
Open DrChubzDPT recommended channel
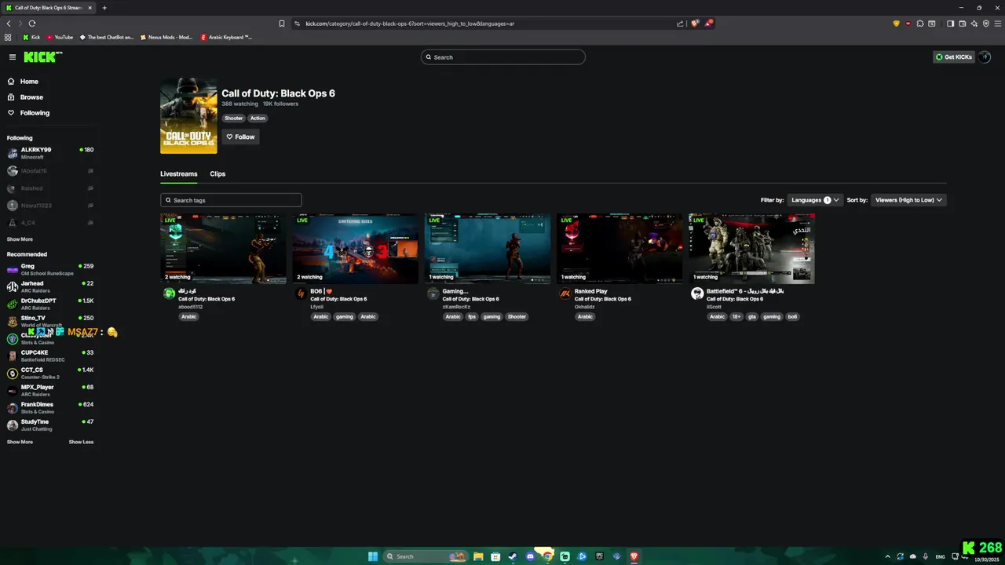click(50, 304)
